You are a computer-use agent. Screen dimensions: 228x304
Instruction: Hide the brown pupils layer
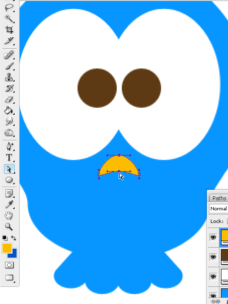click(x=213, y=257)
